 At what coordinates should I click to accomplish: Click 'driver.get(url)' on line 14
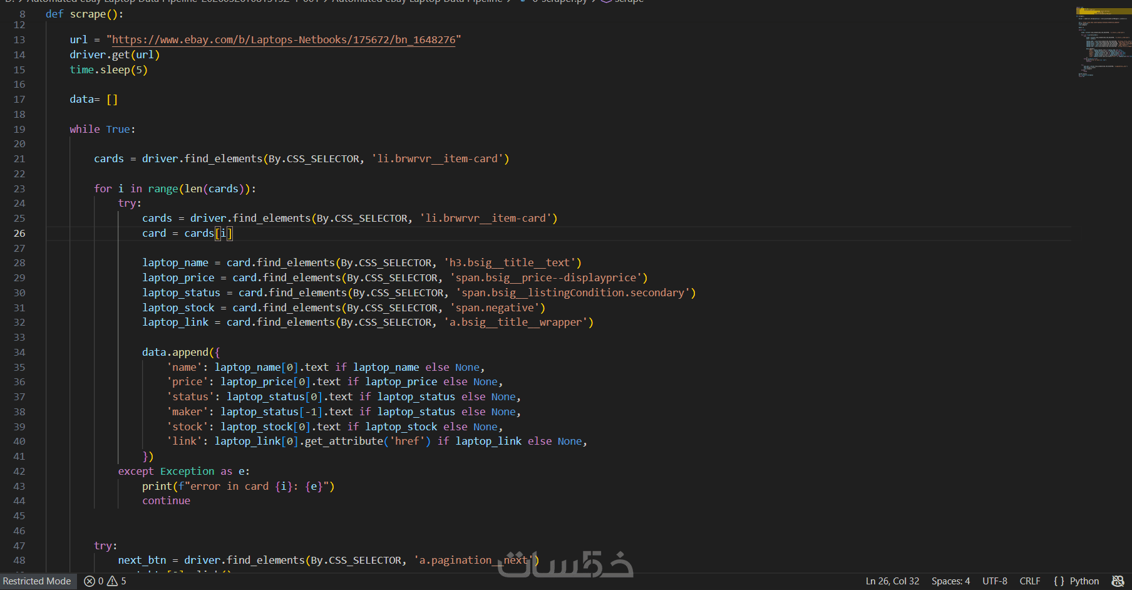coord(115,54)
